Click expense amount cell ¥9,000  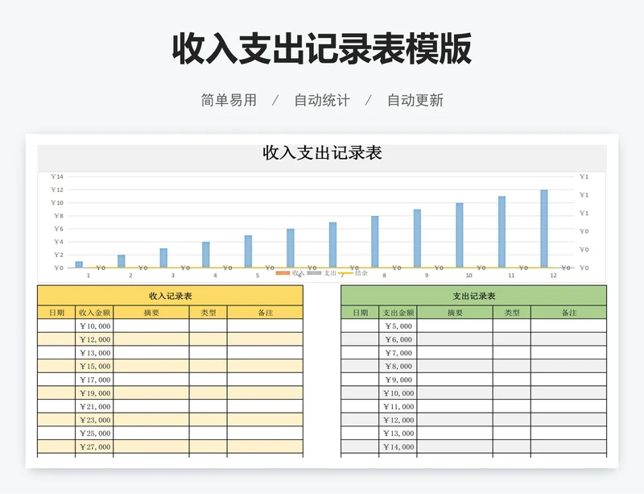(398, 380)
